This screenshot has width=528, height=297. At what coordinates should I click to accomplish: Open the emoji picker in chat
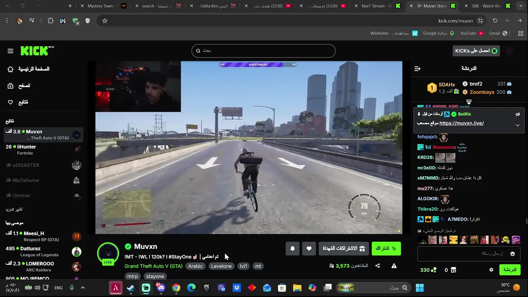(513, 254)
